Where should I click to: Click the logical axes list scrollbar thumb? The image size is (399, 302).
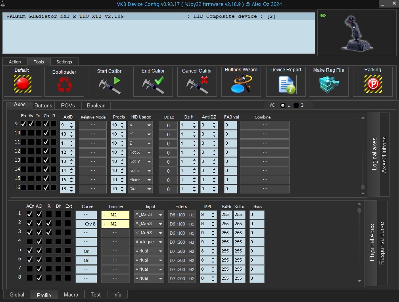click(x=363, y=187)
